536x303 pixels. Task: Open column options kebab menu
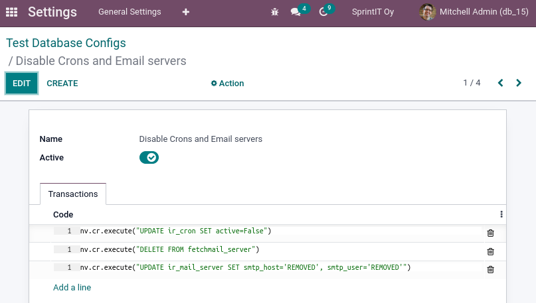(x=501, y=214)
